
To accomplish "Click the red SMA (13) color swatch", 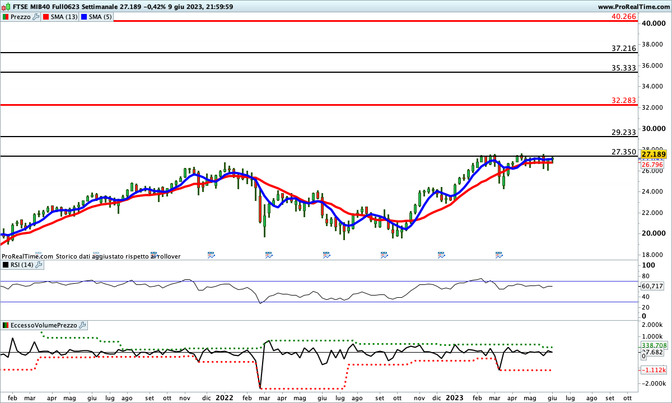I will [46, 17].
